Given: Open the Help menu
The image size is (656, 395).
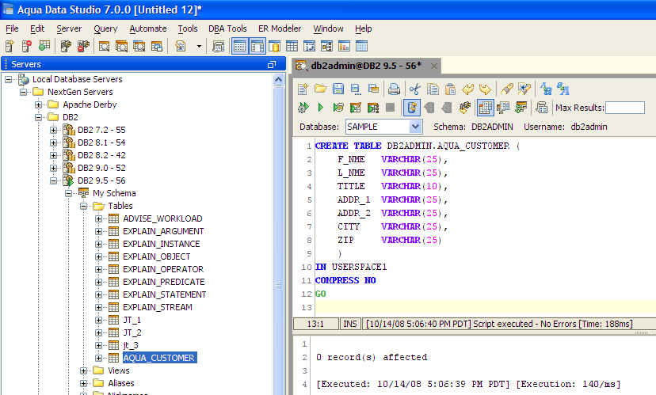Looking at the screenshot, I should tap(363, 28).
